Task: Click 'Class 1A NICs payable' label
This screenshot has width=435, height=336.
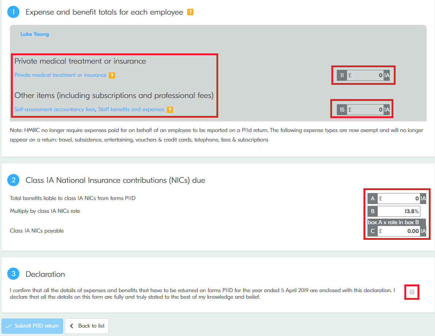Action: click(x=37, y=231)
